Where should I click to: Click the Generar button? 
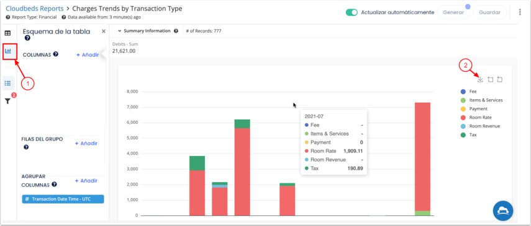[x=453, y=12]
